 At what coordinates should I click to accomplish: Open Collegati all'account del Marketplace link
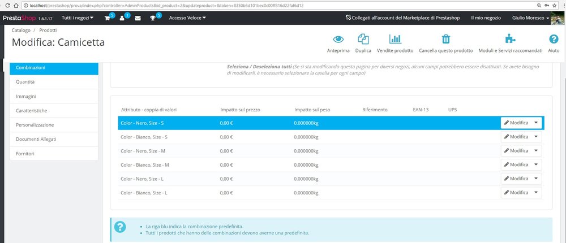[x=402, y=18]
